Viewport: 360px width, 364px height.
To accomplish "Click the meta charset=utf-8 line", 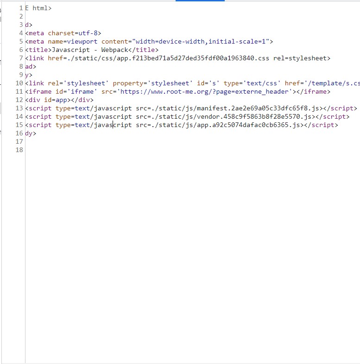I will [x=63, y=33].
